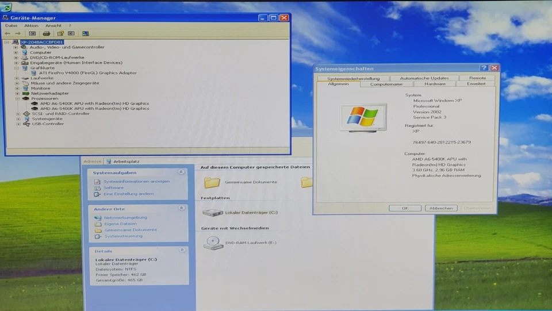This screenshot has width=552, height=311.
Task: Switch to the Hardware tab
Action: [435, 84]
